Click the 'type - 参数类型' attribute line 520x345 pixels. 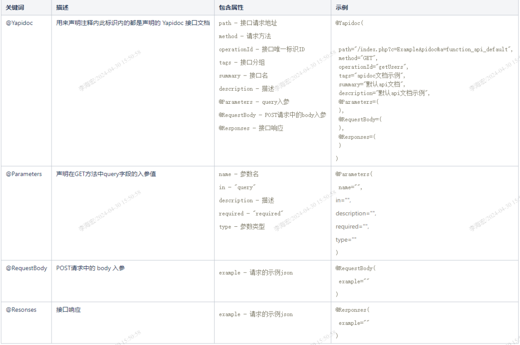pos(242,227)
